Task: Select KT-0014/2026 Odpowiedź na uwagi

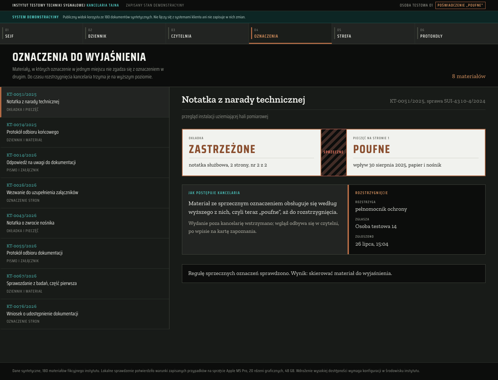Action: (85, 163)
